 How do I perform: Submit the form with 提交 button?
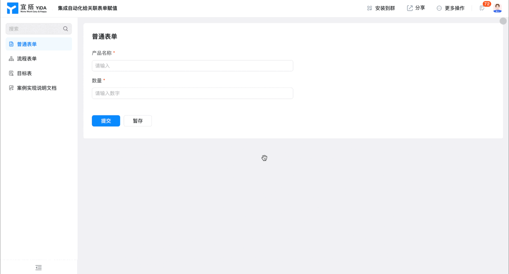click(106, 121)
